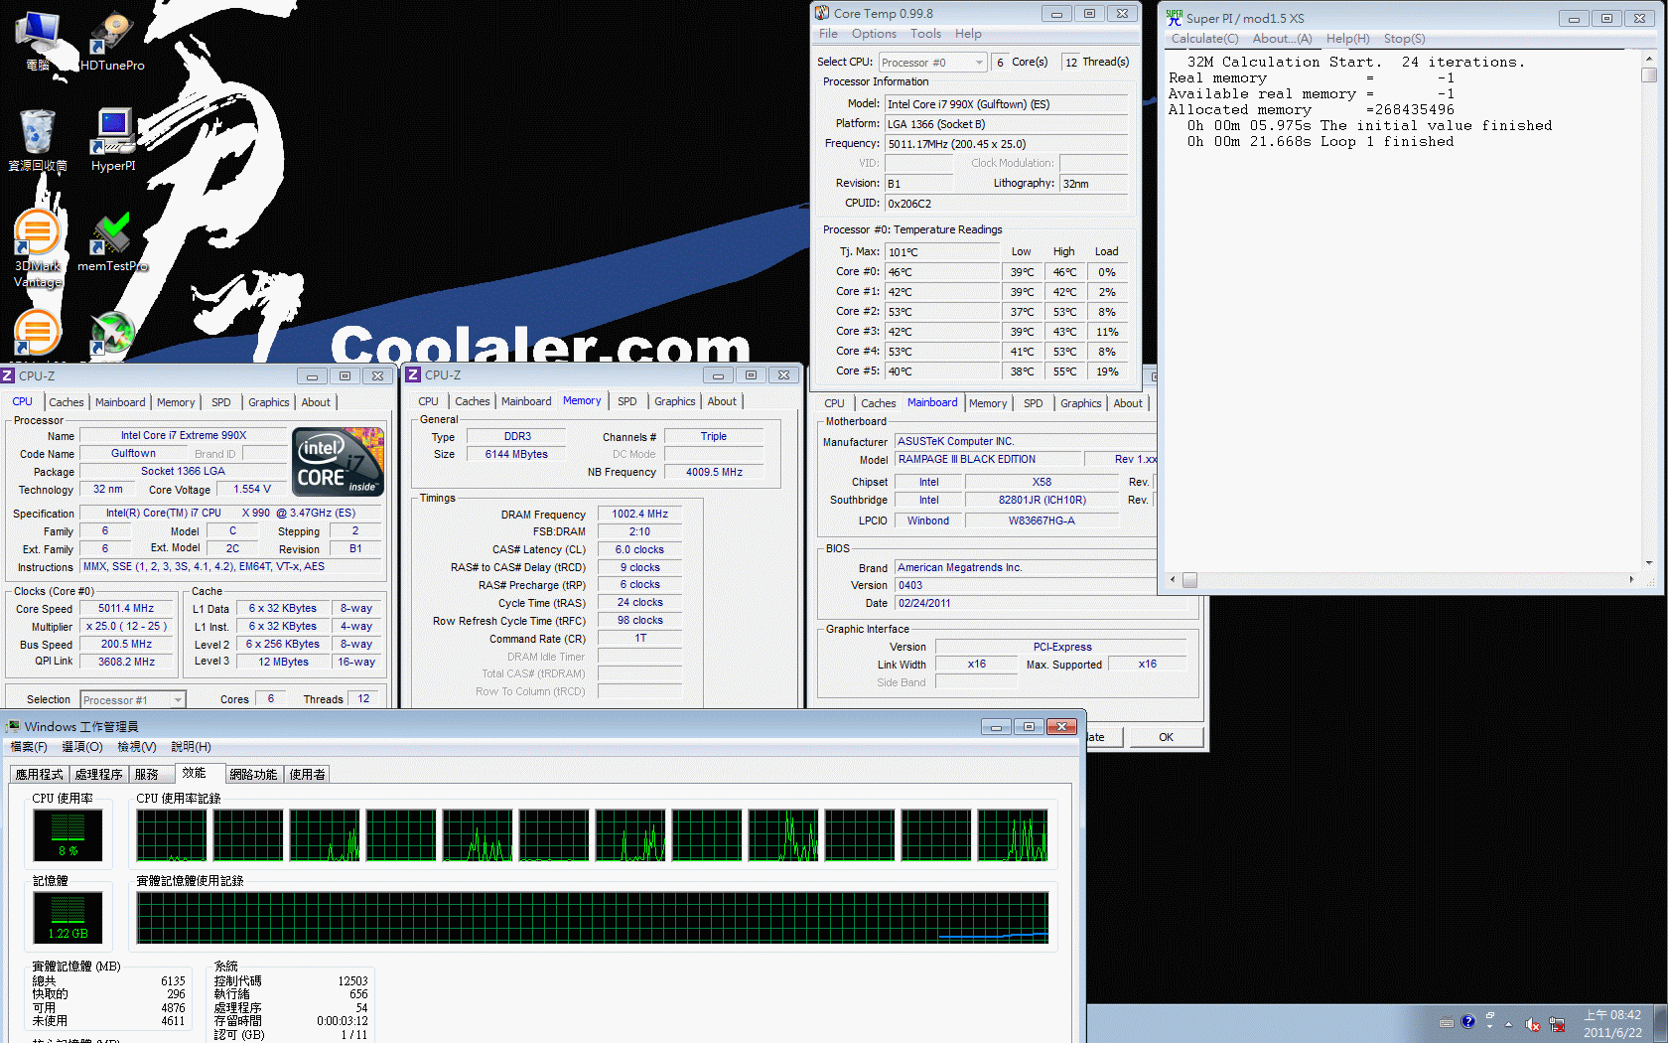Click the keyboard input method tray icon
Viewport: 1668px width, 1043px height.
pos(1447,1022)
